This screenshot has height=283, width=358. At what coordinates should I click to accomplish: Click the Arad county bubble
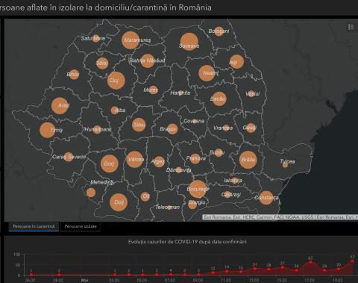pyautogui.click(x=60, y=105)
